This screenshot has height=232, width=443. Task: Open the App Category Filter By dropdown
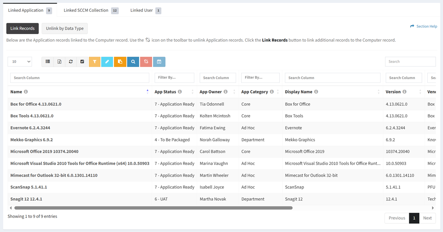[x=260, y=78]
